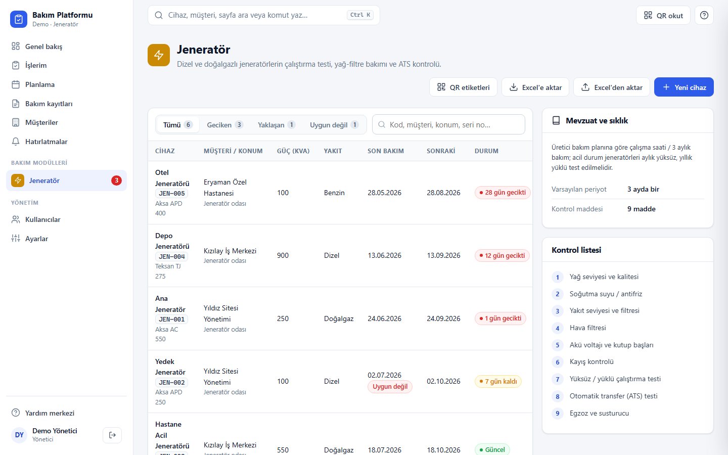This screenshot has height=455, width=728.
Task: Focus the global search field
Action: [264, 15]
